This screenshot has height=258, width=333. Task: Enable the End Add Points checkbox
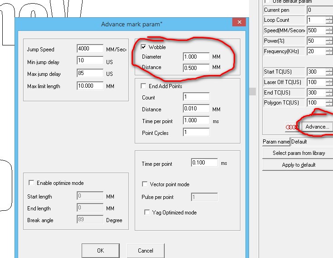tap(144, 86)
